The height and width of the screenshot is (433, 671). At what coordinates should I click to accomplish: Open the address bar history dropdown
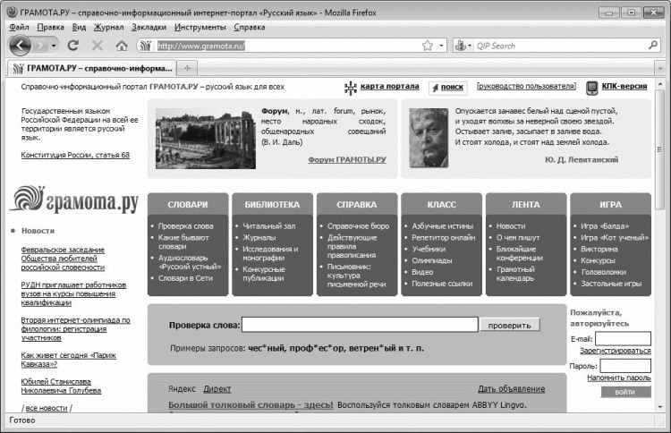(441, 46)
